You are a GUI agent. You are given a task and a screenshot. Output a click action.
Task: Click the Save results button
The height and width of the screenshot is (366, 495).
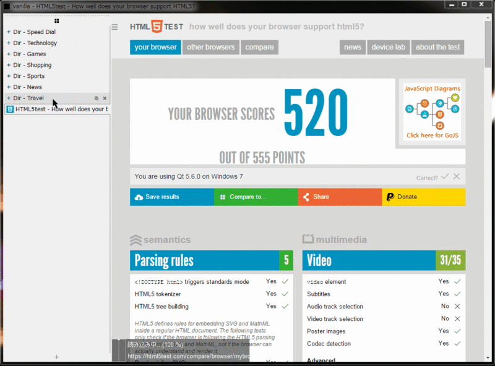click(x=172, y=197)
